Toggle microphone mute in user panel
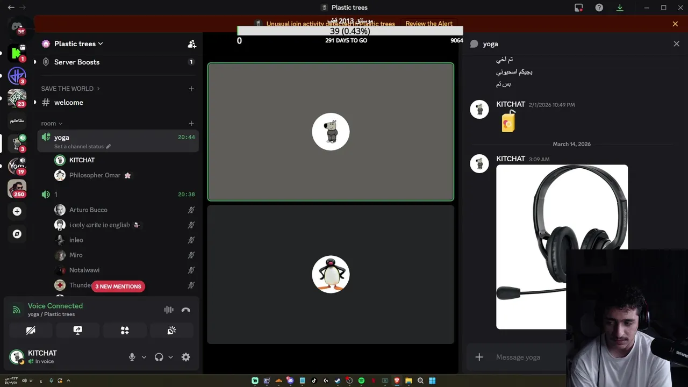 pos(132,357)
